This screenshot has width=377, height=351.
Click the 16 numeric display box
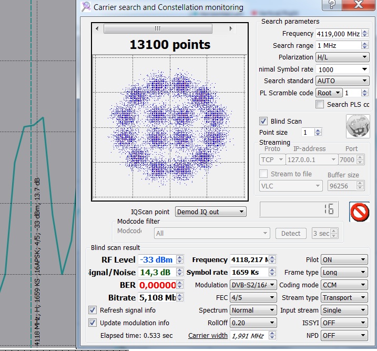point(299,209)
